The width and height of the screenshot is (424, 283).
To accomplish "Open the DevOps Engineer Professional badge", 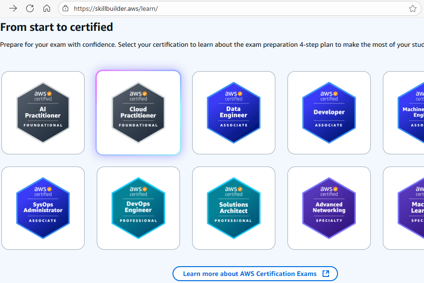I will [x=138, y=208].
